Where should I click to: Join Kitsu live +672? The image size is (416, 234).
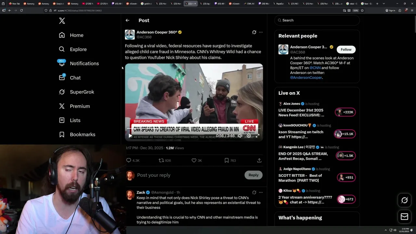click(346, 199)
